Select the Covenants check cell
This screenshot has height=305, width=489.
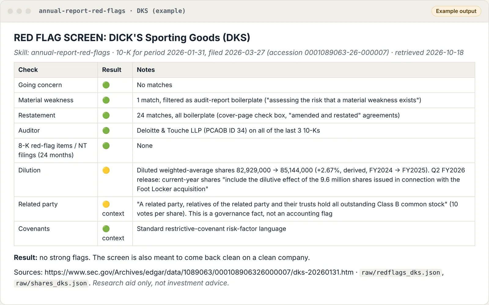(x=56, y=234)
